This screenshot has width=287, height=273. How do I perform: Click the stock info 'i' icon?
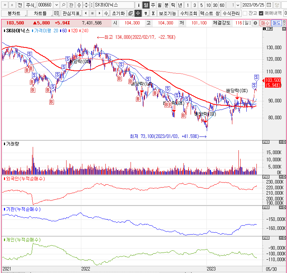coord(138,5)
